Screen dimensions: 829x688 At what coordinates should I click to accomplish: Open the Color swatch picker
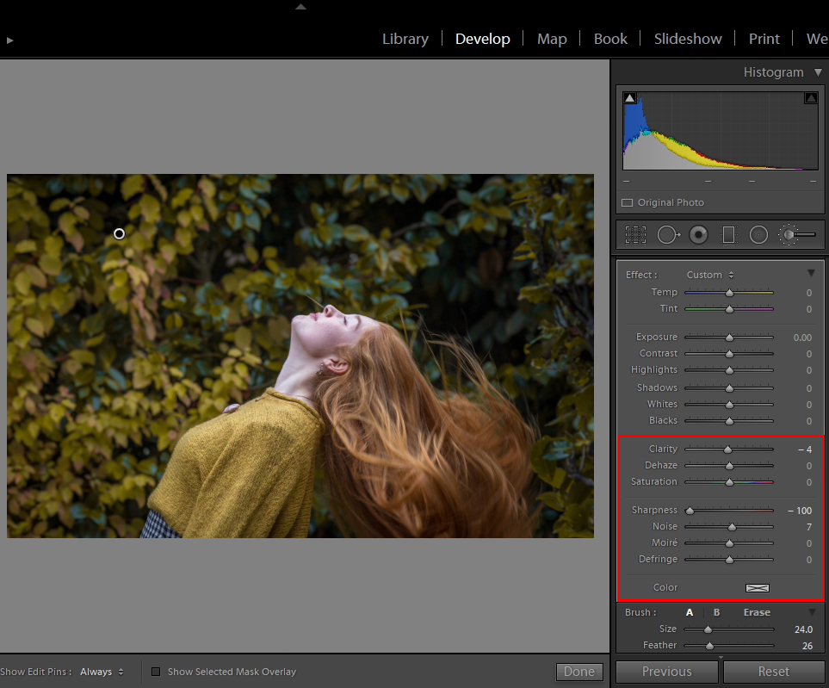coord(757,588)
